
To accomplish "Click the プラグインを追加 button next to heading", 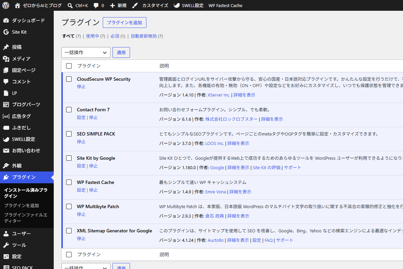I will [125, 23].
